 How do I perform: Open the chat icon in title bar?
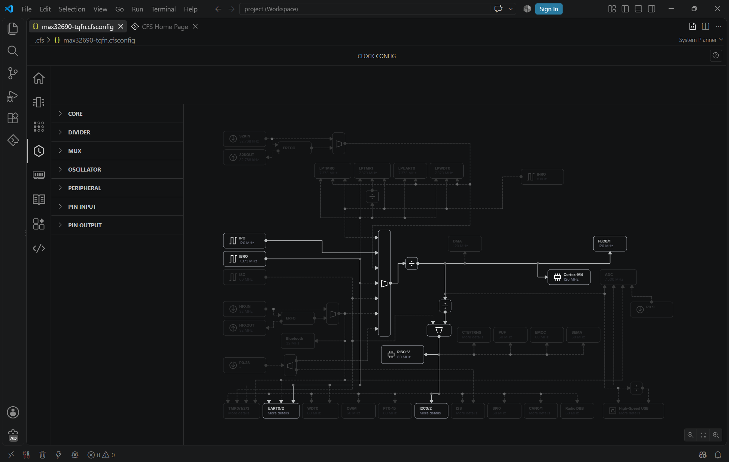(498, 9)
